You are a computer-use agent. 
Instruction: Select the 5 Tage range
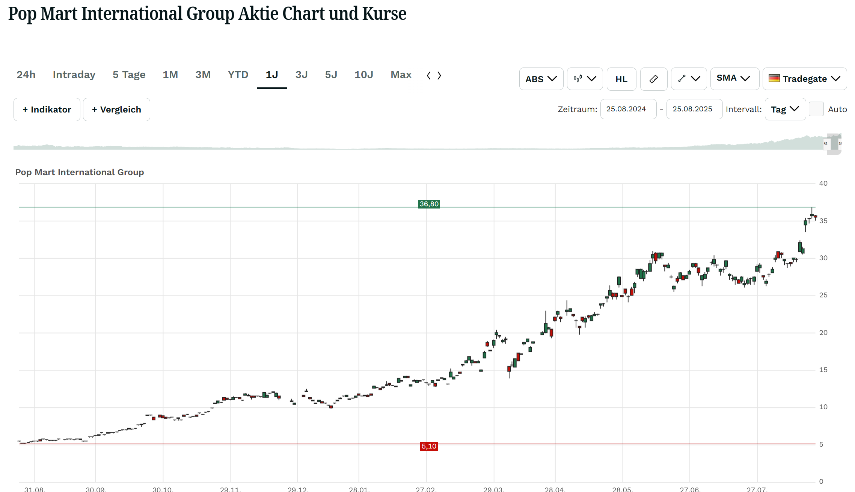pos(129,75)
